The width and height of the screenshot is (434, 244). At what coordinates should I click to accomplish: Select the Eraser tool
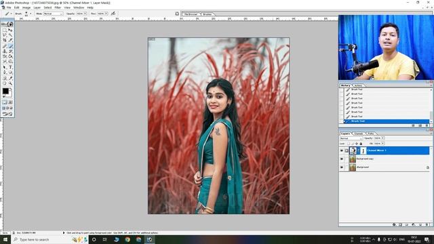point(5,56)
